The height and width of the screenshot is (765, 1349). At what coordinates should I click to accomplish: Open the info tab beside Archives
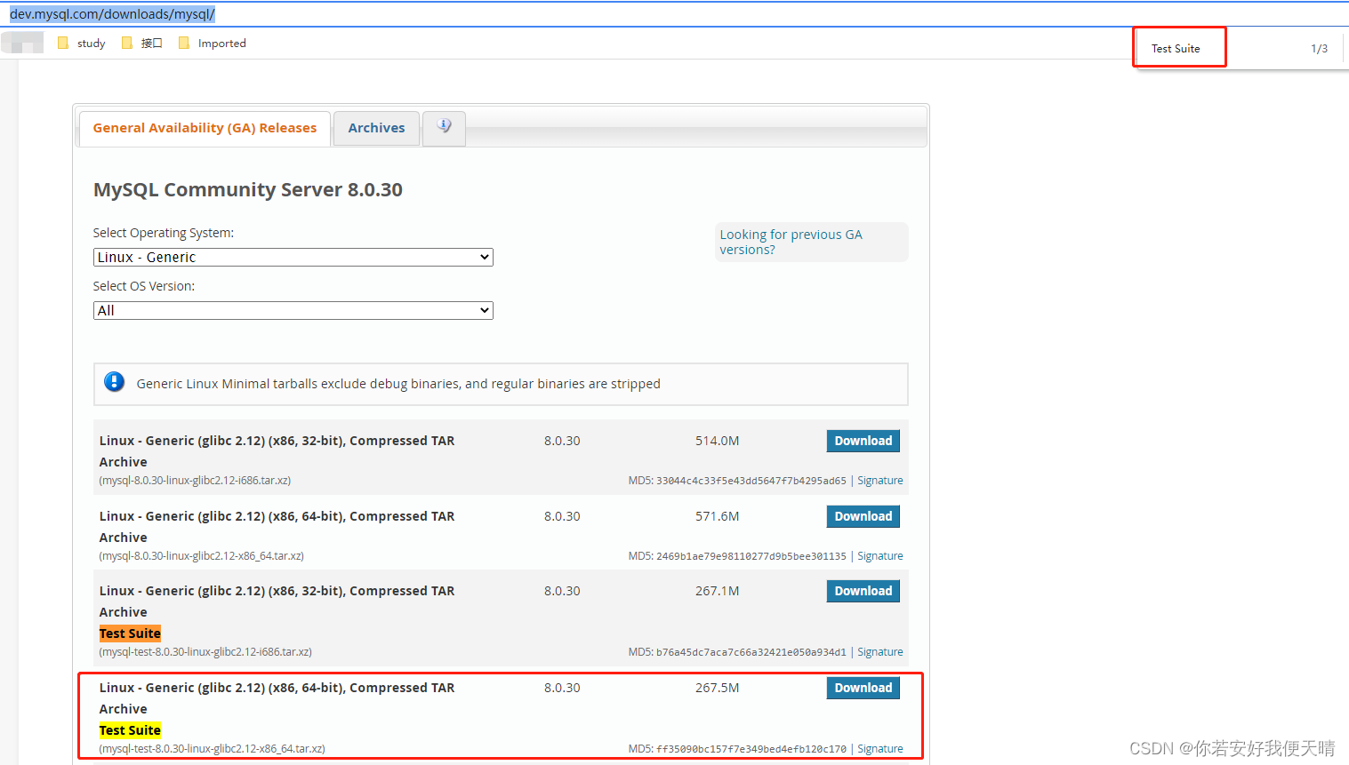(x=444, y=127)
